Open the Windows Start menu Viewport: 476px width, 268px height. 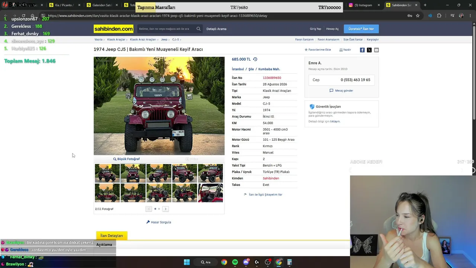(x=187, y=262)
